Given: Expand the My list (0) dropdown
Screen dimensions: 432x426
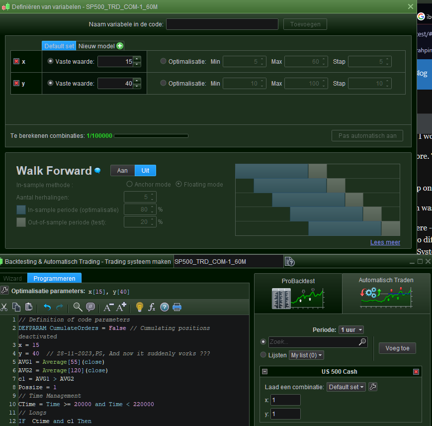Looking at the screenshot, I should (x=306, y=355).
